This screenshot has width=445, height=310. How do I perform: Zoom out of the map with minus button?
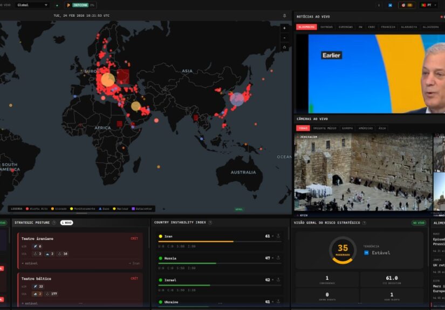(x=284, y=37)
